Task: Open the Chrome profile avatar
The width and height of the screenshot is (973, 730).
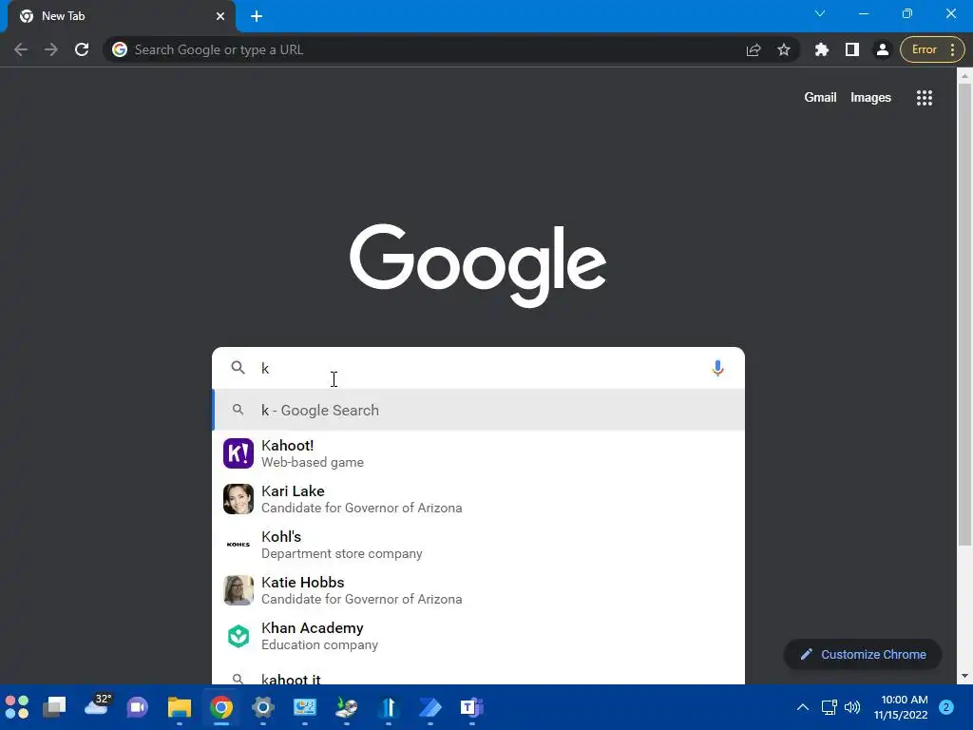Action: point(882,49)
